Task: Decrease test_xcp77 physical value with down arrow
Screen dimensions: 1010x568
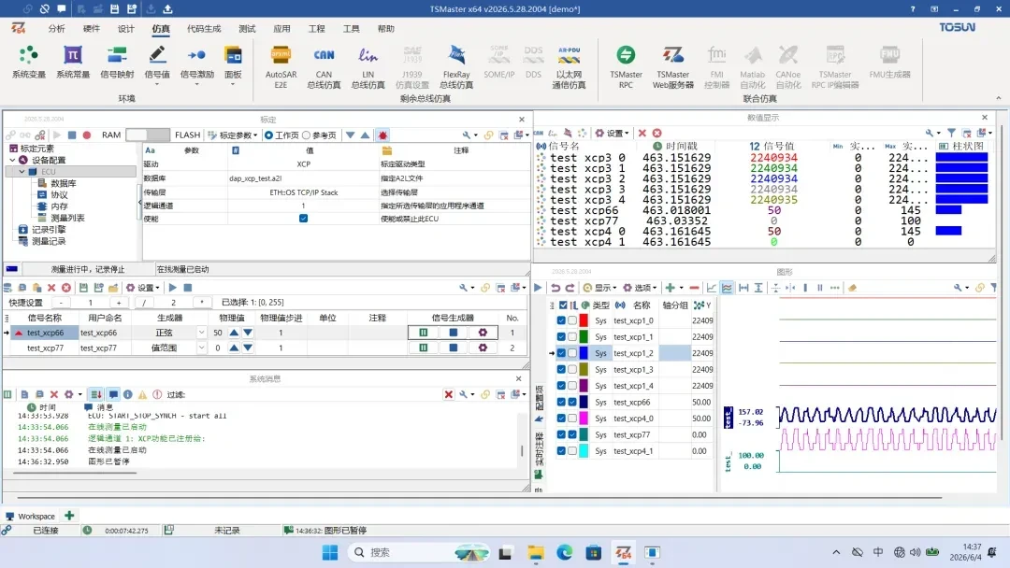Action: point(248,348)
